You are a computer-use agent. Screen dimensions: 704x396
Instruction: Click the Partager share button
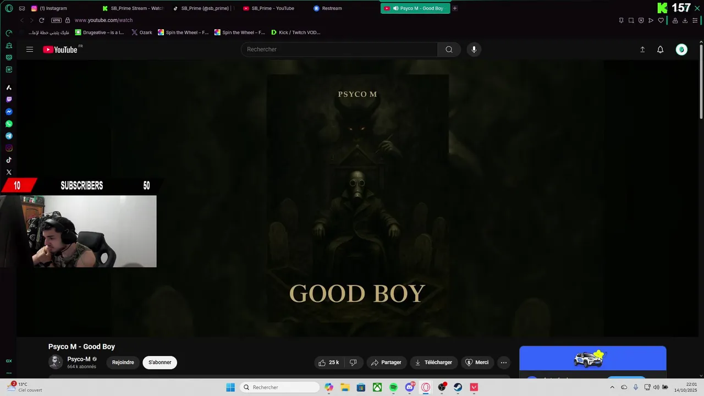[386, 362]
